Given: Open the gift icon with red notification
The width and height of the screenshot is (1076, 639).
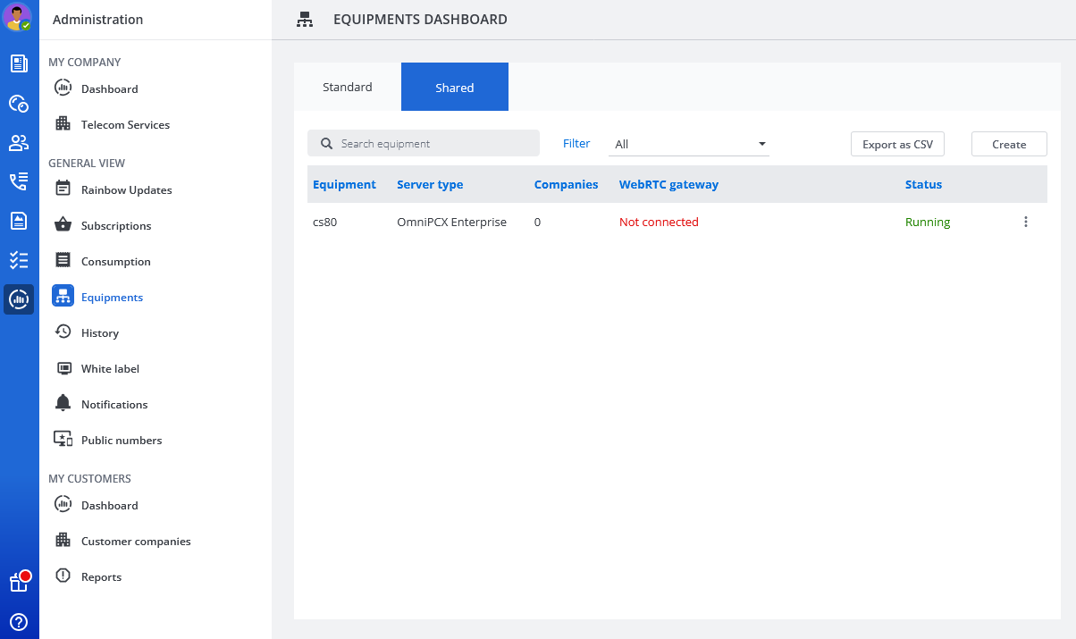Looking at the screenshot, I should click(x=19, y=582).
